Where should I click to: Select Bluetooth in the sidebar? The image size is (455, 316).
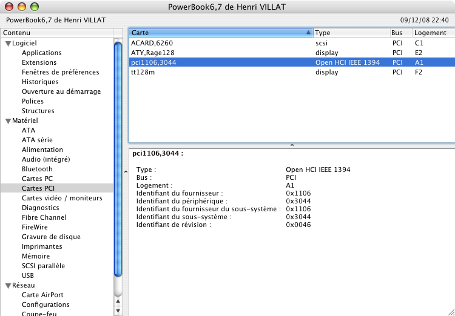[x=37, y=169]
